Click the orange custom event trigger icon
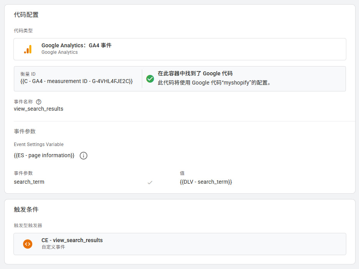 pos(28,244)
